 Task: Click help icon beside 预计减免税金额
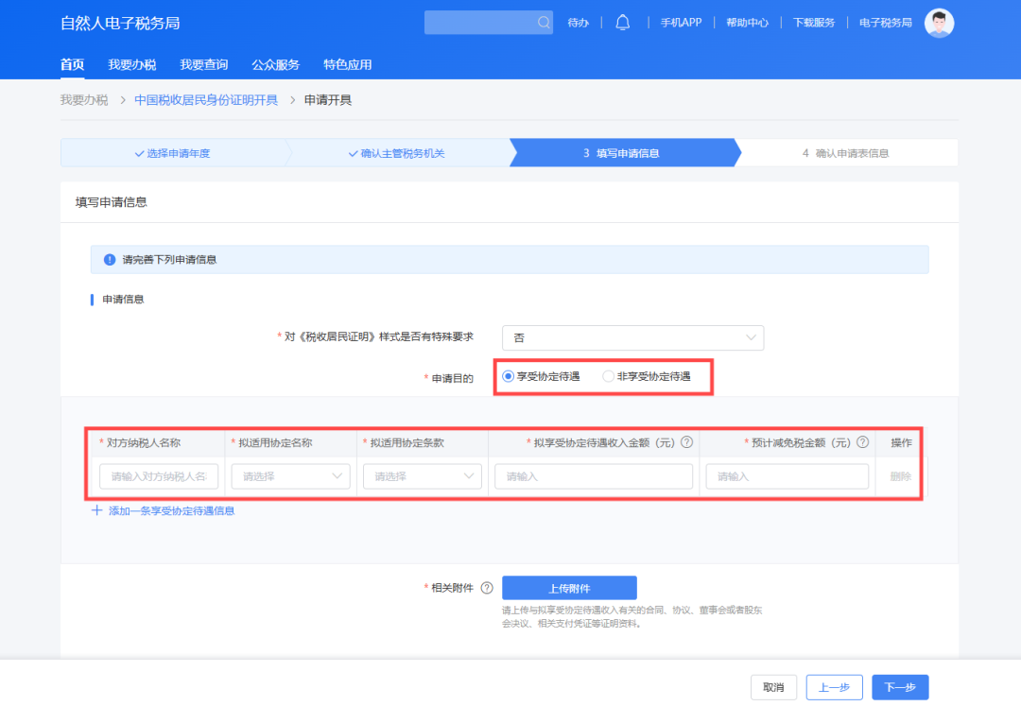click(x=862, y=442)
